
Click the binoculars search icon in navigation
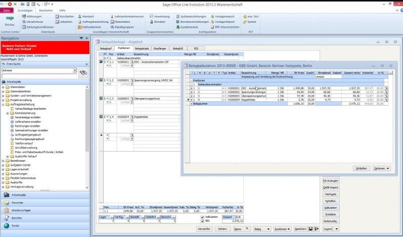(83, 73)
